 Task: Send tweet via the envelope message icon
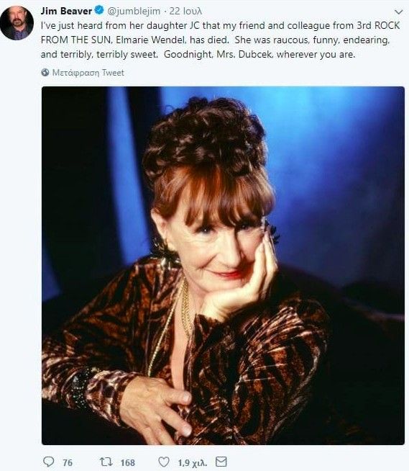click(x=221, y=462)
